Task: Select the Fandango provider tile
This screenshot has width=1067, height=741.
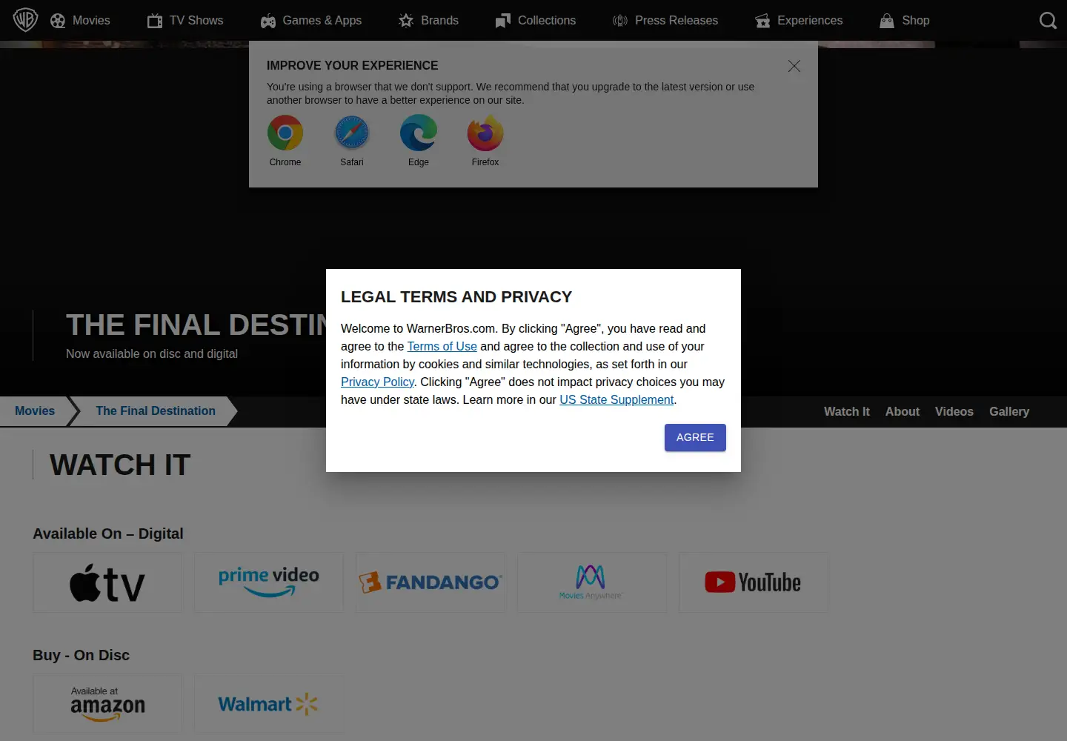Action: [431, 582]
